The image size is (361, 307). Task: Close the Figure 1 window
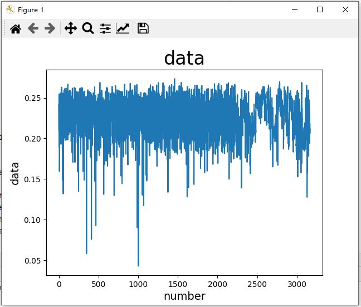point(345,9)
